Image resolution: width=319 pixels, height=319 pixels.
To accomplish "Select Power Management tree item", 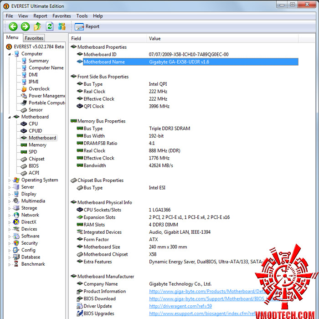I will click(x=47, y=96).
